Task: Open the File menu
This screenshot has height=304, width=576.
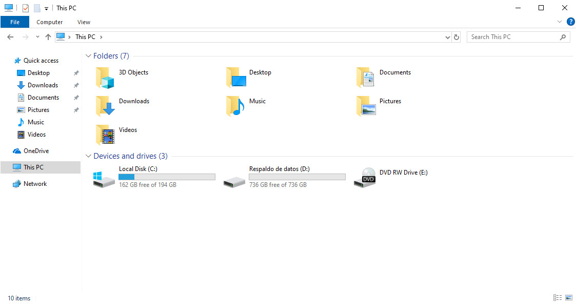Action: coord(15,22)
